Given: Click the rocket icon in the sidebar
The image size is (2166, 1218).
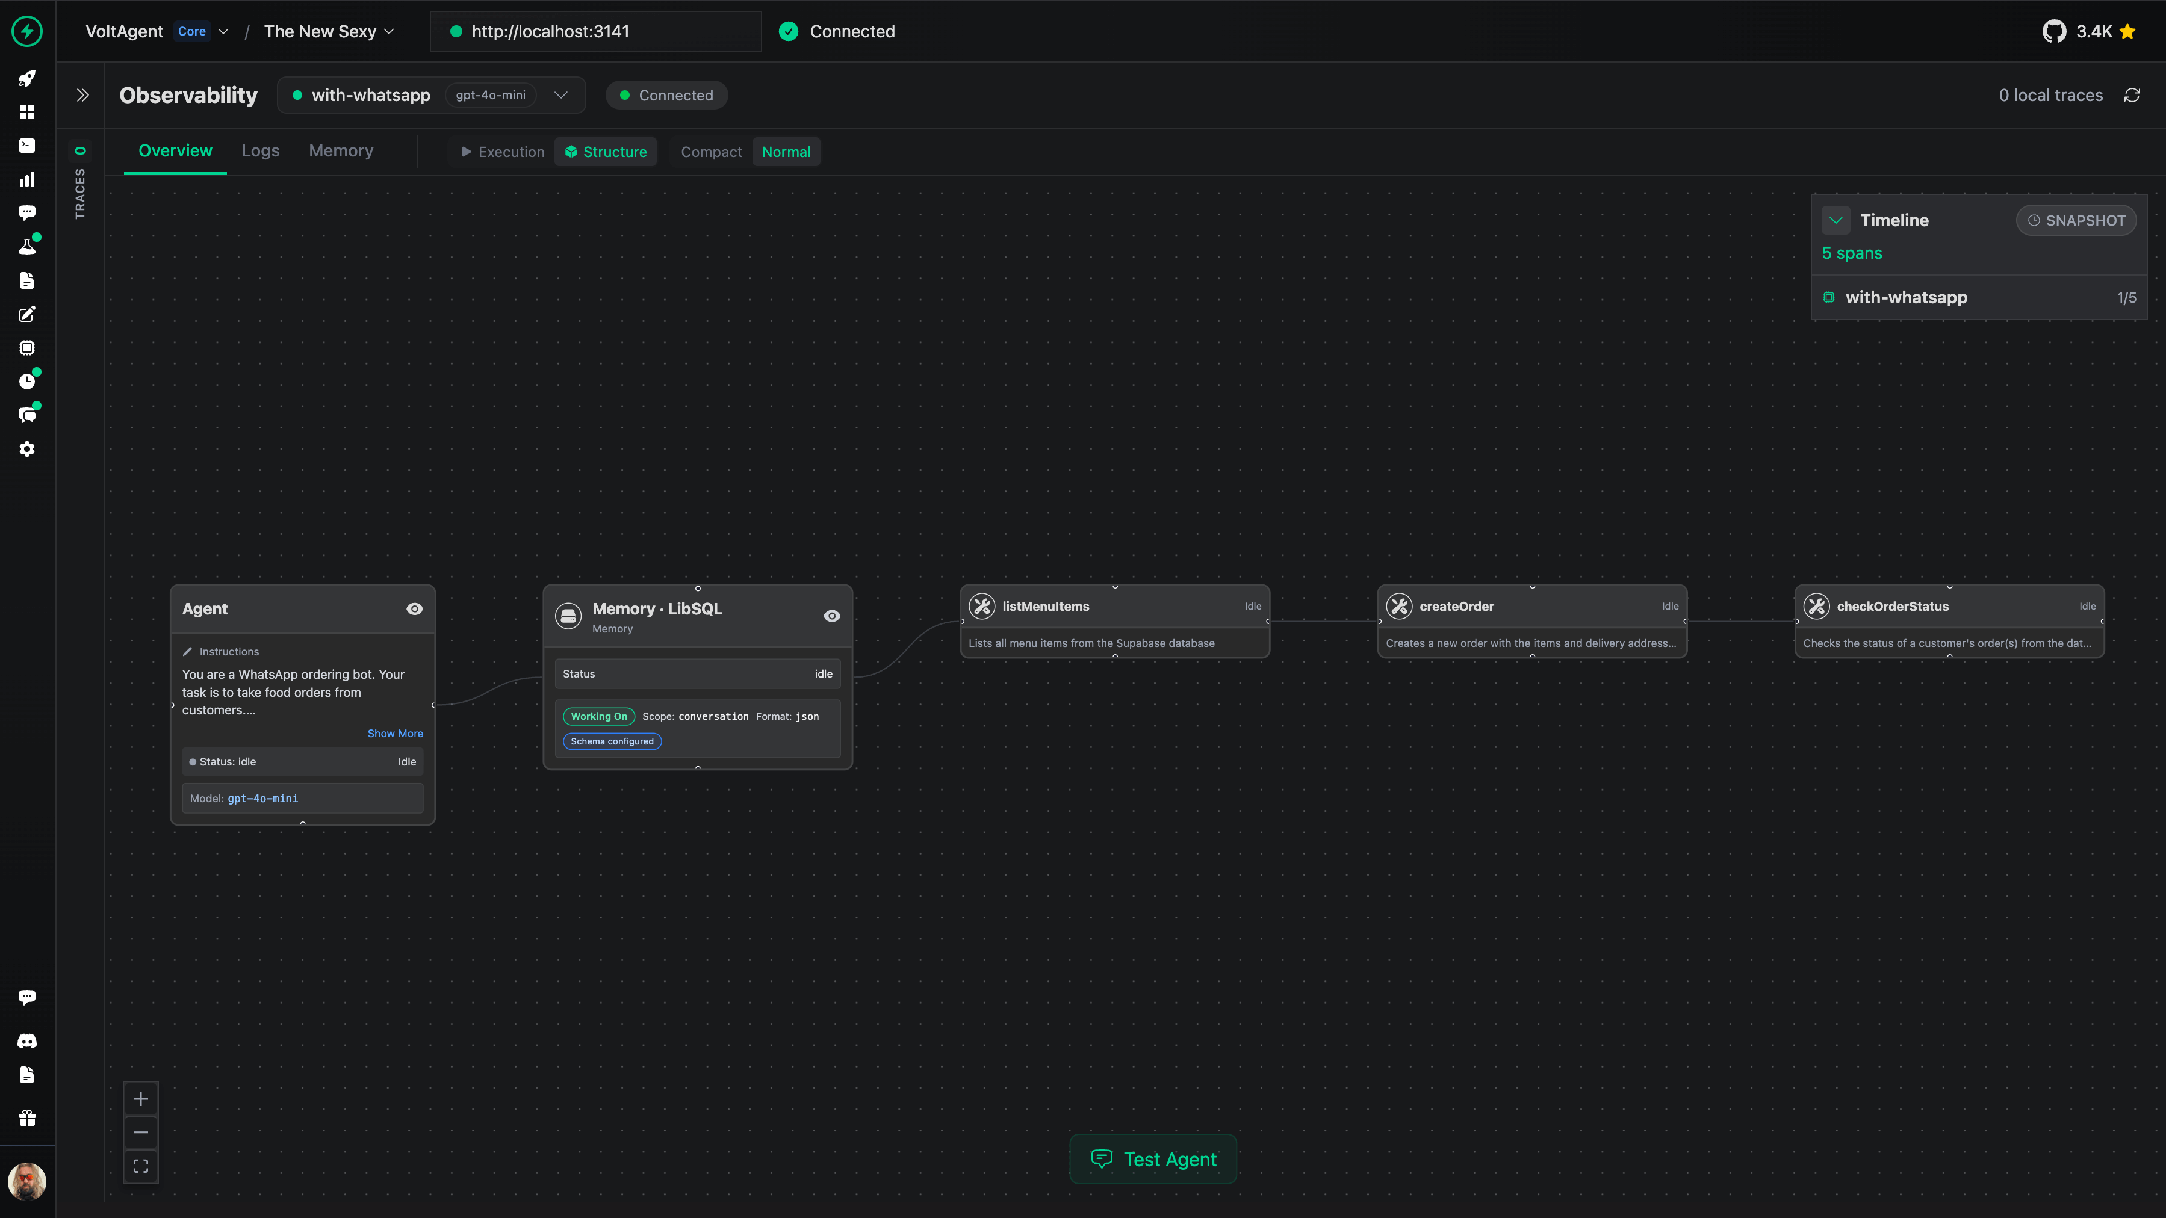Looking at the screenshot, I should coord(27,78).
